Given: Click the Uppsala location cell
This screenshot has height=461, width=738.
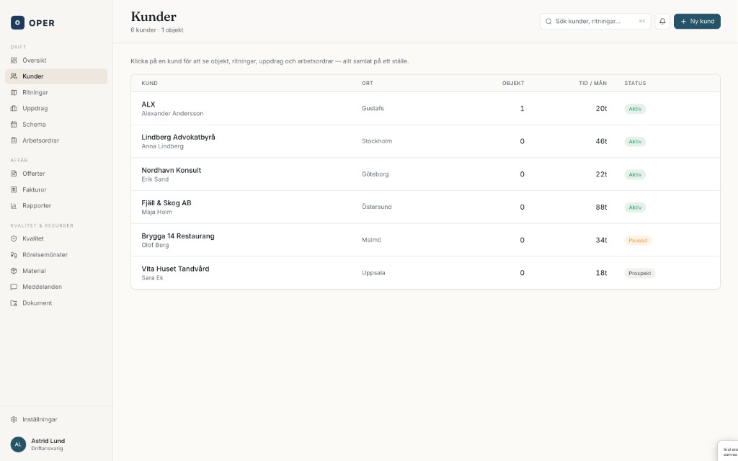Looking at the screenshot, I should click(373, 273).
